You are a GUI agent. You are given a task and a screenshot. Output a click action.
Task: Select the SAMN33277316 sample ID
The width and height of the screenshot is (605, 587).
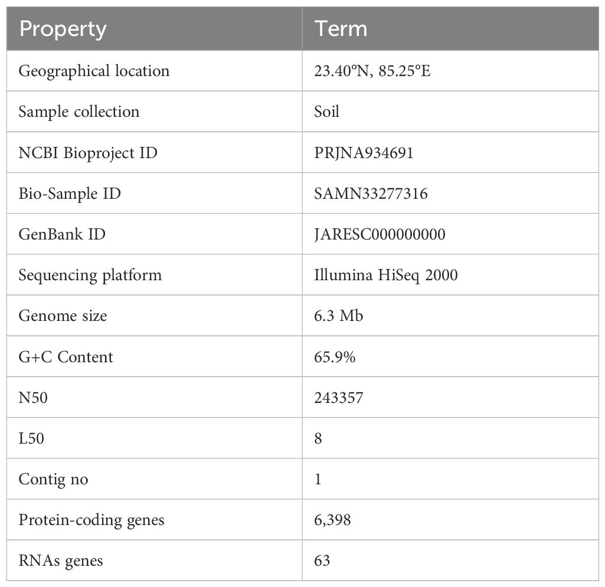[x=371, y=194]
